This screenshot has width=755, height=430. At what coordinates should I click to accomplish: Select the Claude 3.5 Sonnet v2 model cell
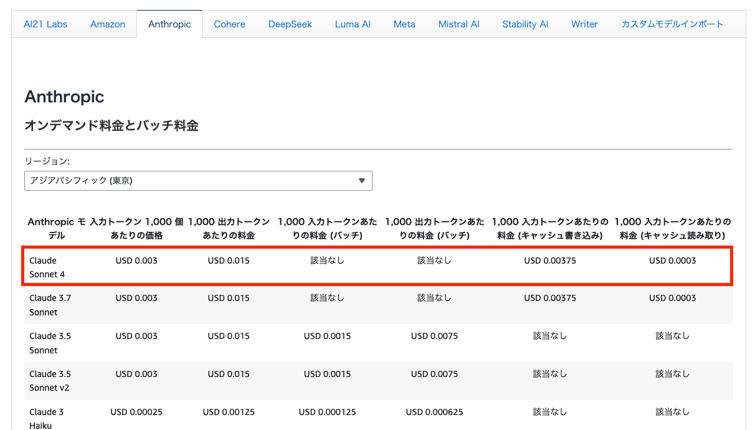tap(50, 381)
